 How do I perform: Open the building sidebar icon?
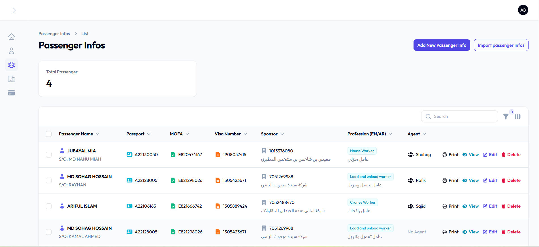11,79
